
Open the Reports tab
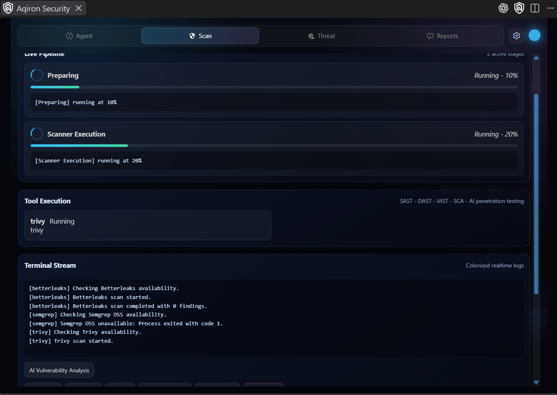coord(442,36)
